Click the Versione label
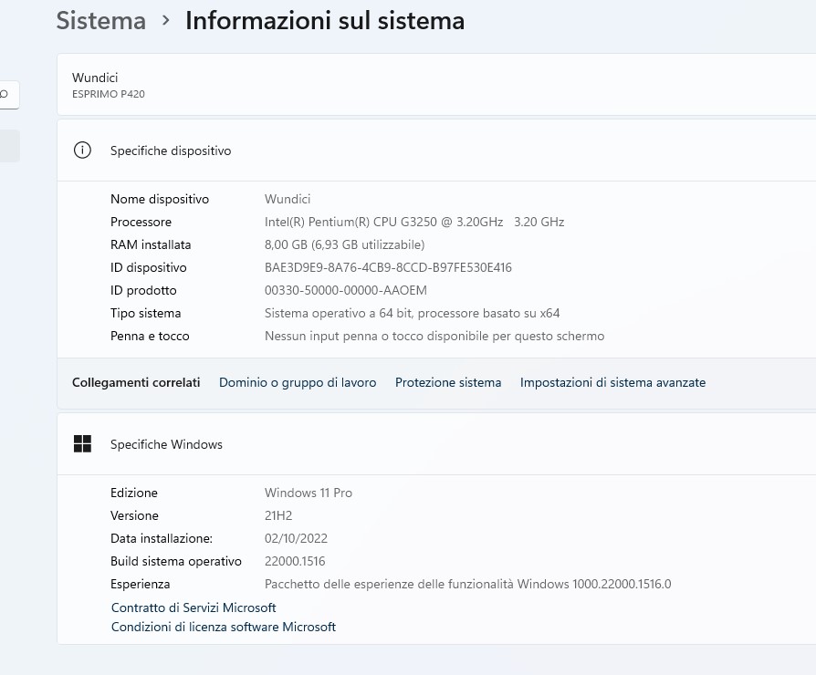 point(134,516)
